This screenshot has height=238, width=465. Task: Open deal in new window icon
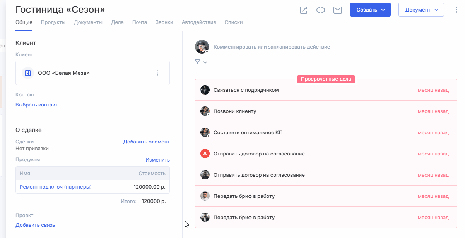(304, 10)
